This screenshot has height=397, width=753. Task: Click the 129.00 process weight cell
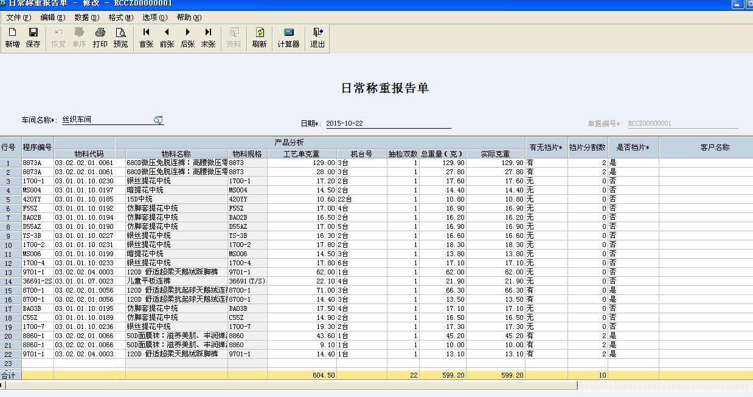tap(302, 163)
